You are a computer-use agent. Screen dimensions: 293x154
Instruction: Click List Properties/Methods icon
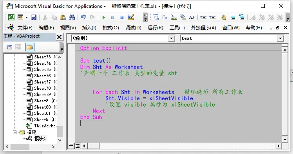(156, 17)
